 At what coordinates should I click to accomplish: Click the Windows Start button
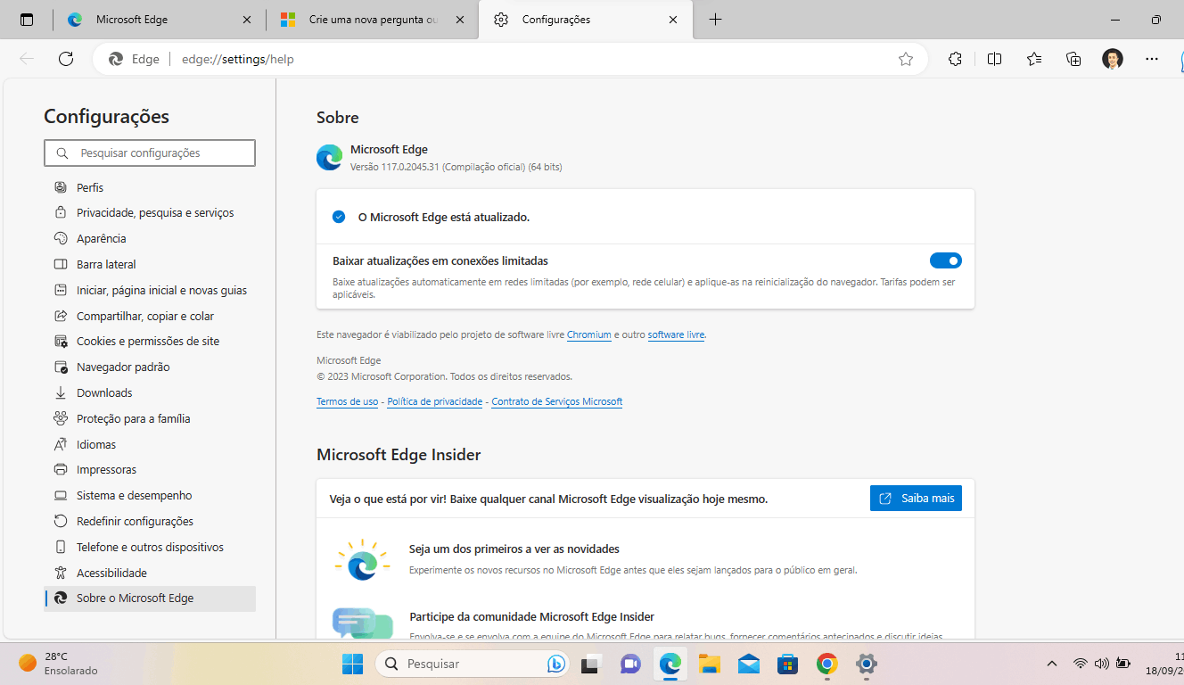coord(353,664)
